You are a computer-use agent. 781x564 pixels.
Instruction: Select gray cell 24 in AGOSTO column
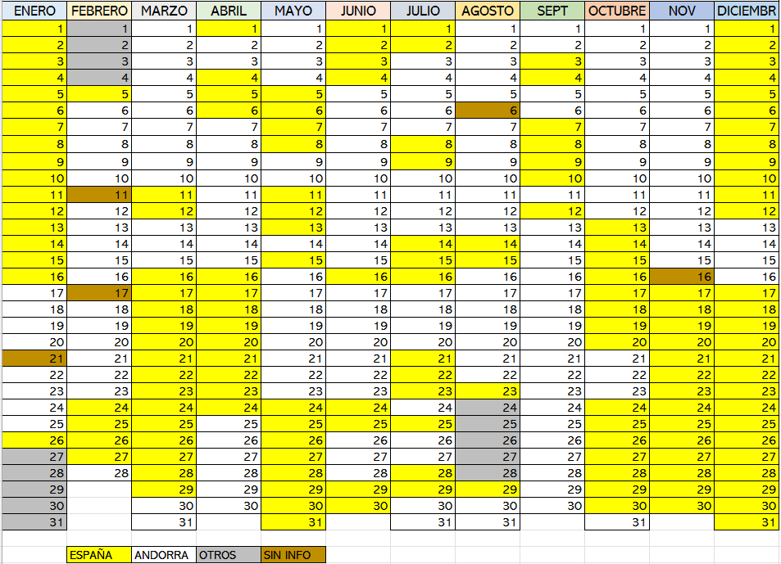488,408
